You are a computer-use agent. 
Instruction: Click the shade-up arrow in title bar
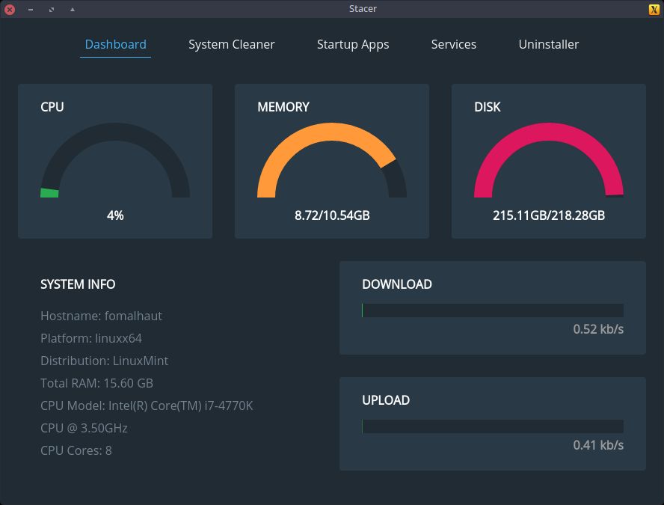pos(73,9)
